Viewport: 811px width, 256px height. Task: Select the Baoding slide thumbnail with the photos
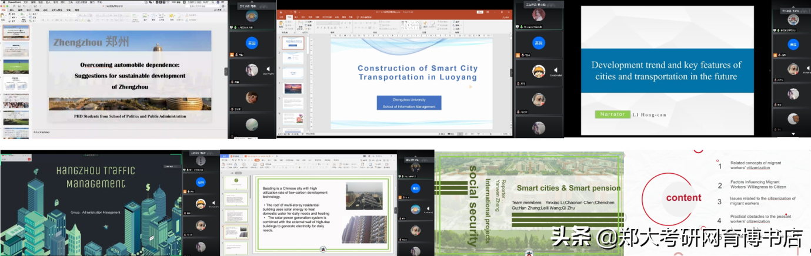click(236, 231)
